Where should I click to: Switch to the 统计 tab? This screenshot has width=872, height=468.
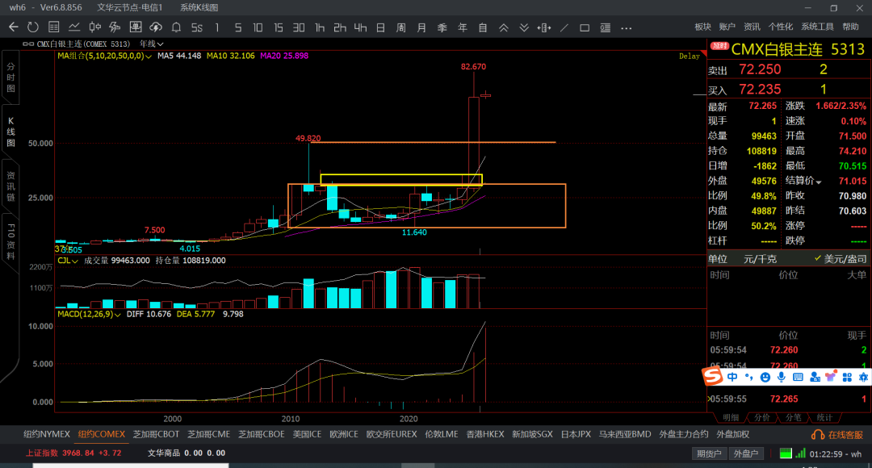click(824, 417)
